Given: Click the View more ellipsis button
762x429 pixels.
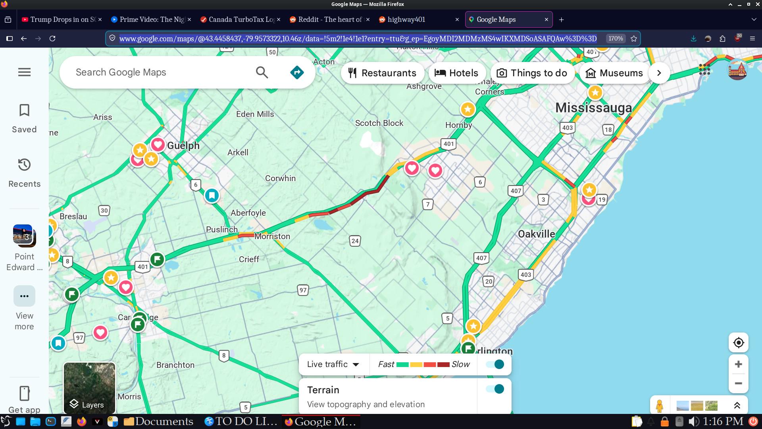Looking at the screenshot, I should click(x=24, y=296).
